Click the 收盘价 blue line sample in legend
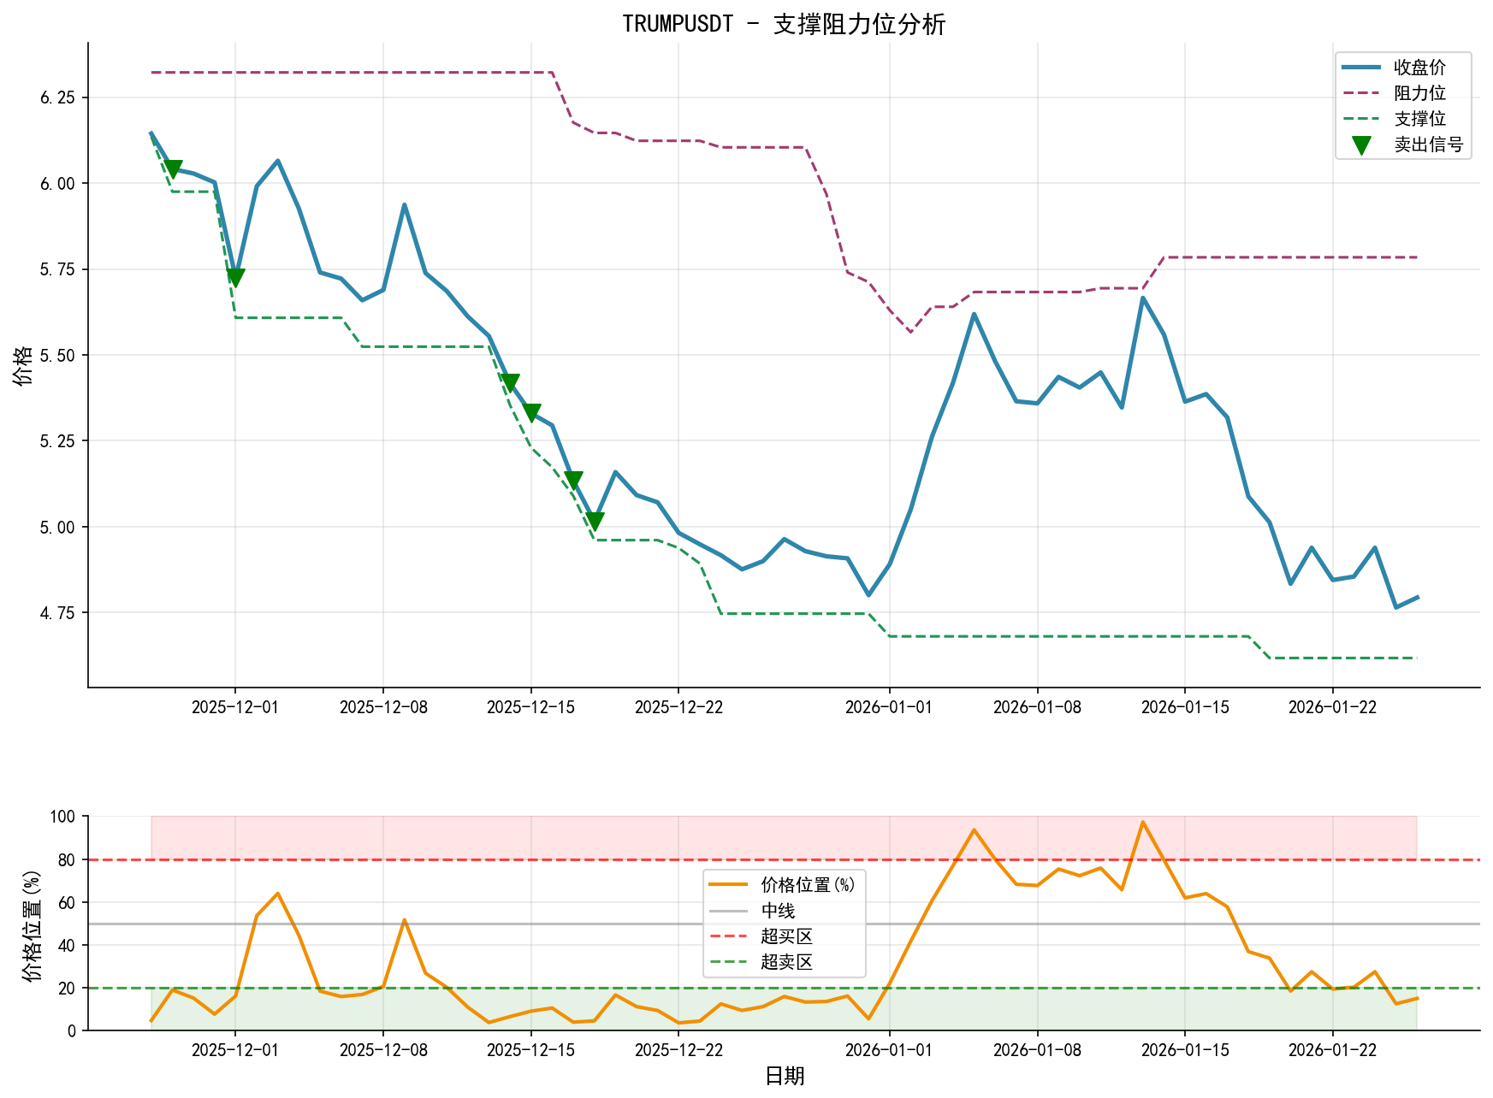The width and height of the screenshot is (1493, 1098). [1360, 68]
